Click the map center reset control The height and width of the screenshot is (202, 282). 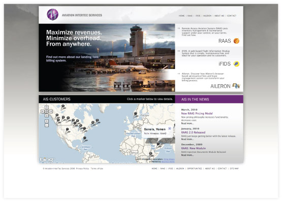coord(47,112)
